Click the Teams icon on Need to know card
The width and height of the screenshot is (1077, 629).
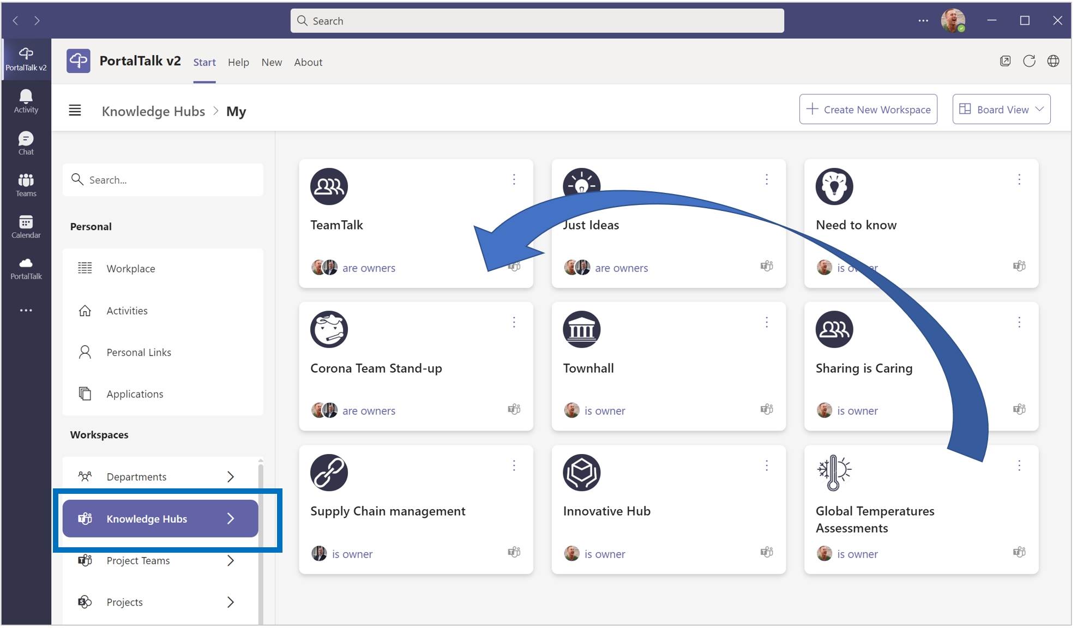coord(1019,266)
